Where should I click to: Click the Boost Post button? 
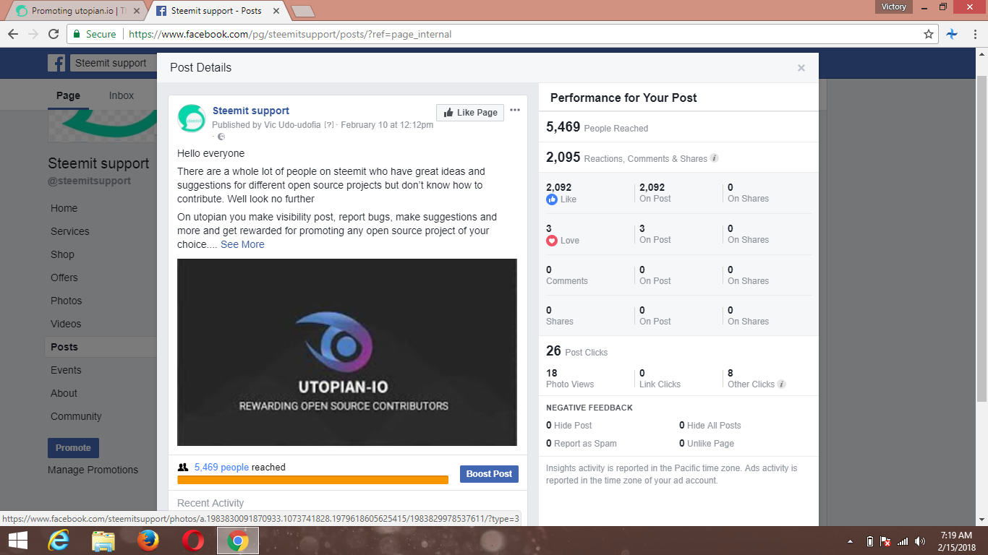(489, 474)
